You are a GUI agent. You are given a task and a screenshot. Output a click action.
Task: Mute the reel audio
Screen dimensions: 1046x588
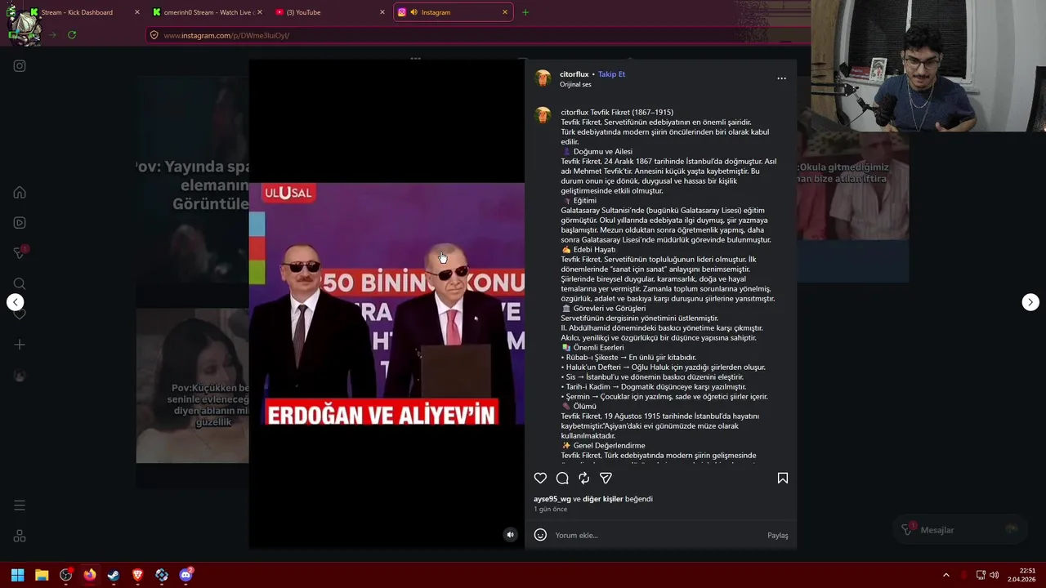510,535
